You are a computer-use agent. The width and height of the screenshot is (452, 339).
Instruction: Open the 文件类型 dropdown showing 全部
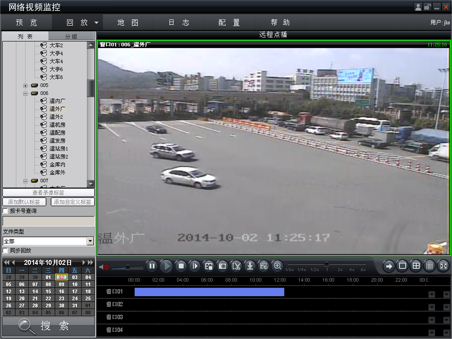point(90,241)
